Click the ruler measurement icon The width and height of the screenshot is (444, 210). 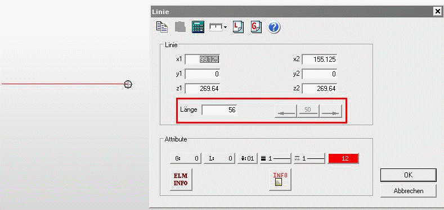coord(216,27)
